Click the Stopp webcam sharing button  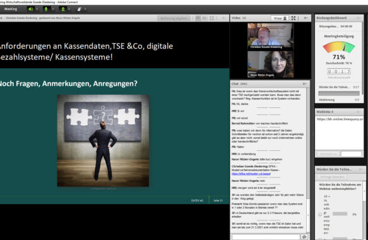[x=280, y=18]
